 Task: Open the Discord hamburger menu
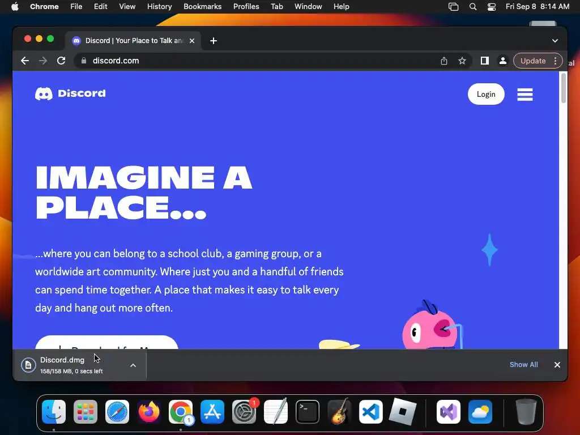[x=525, y=95]
